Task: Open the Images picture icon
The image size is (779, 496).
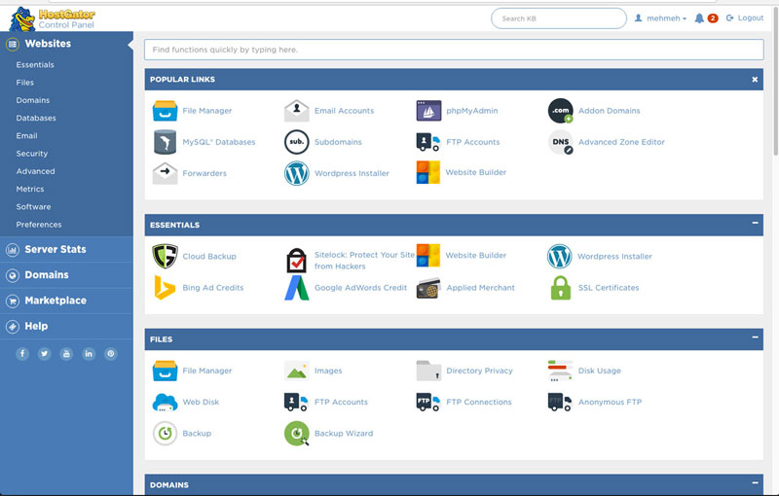Action: point(297,371)
